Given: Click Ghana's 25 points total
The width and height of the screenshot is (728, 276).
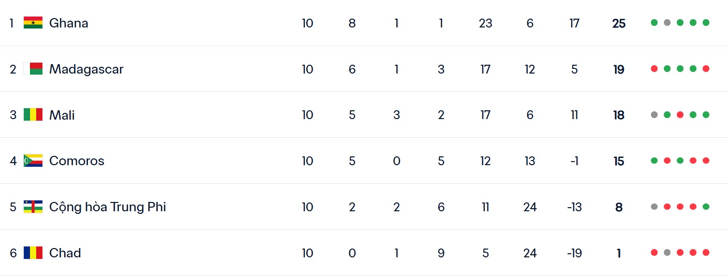Looking at the screenshot, I should tap(619, 23).
